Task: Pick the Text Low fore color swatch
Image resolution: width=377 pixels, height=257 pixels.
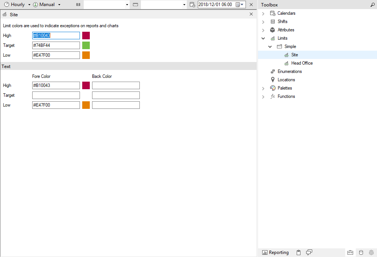Action: pyautogui.click(x=86, y=105)
